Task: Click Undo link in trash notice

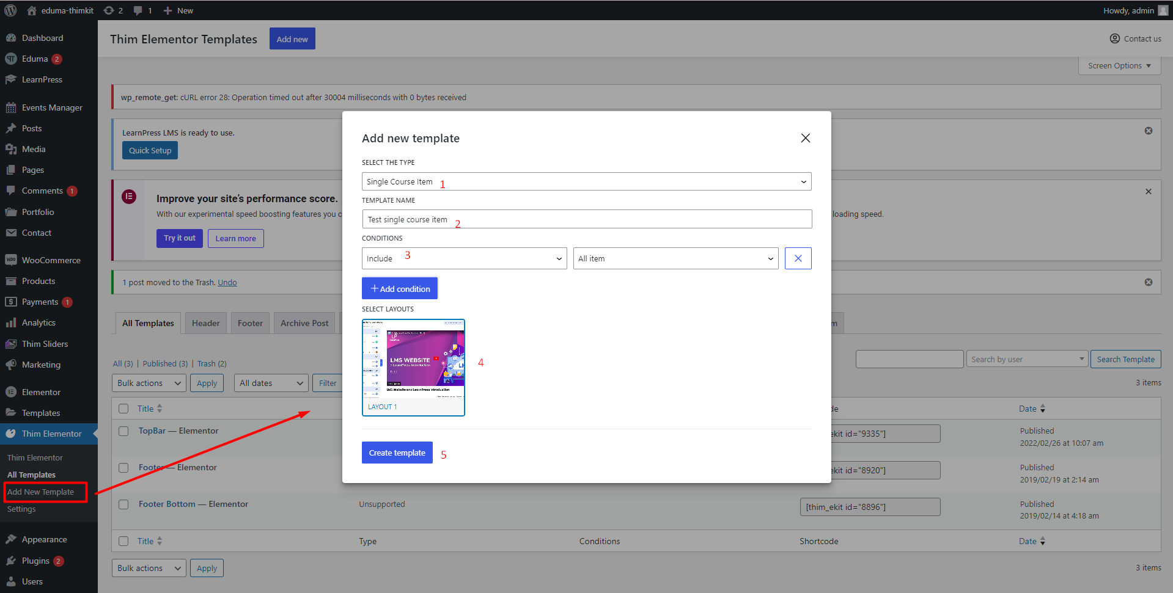Action: pos(227,282)
